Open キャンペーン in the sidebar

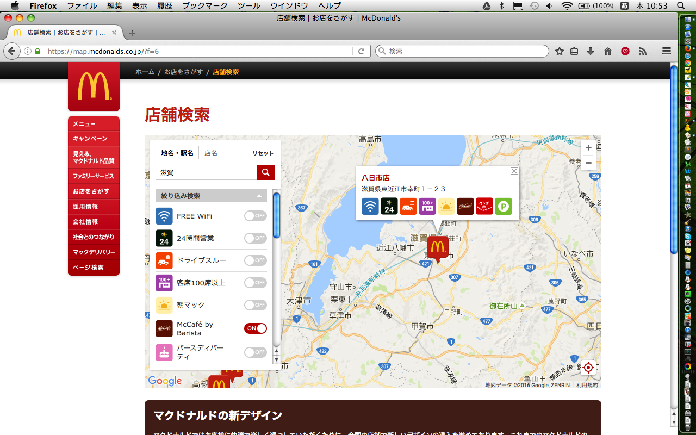[94, 139]
